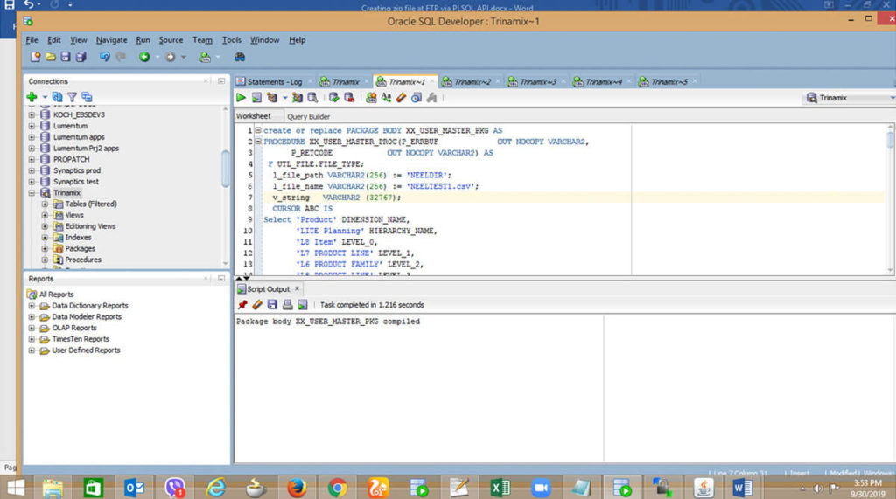Click the Explain Plan icon in worksheet toolbar
The image size is (896, 499).
pyautogui.click(x=272, y=98)
